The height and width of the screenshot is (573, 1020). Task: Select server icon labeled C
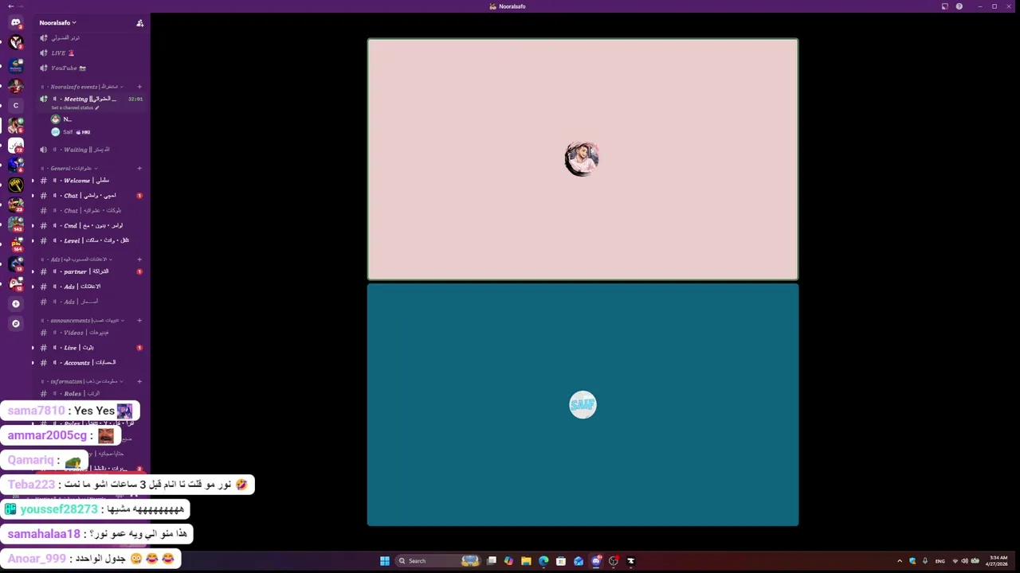tap(15, 105)
